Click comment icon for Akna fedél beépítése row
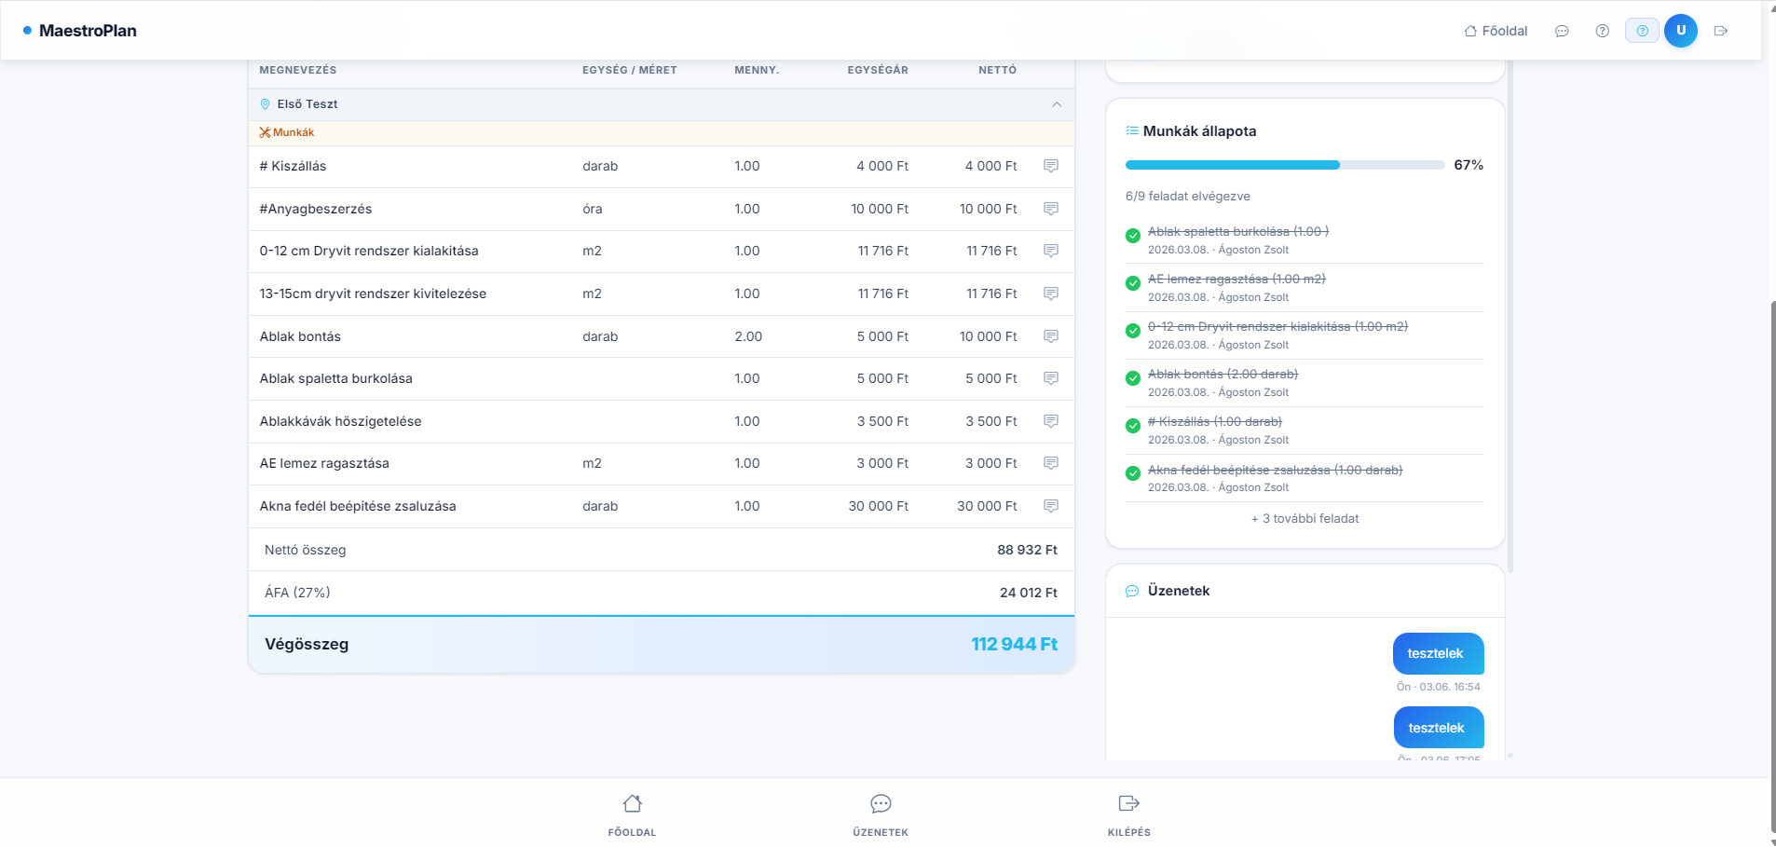This screenshot has width=1776, height=847. coord(1050,506)
